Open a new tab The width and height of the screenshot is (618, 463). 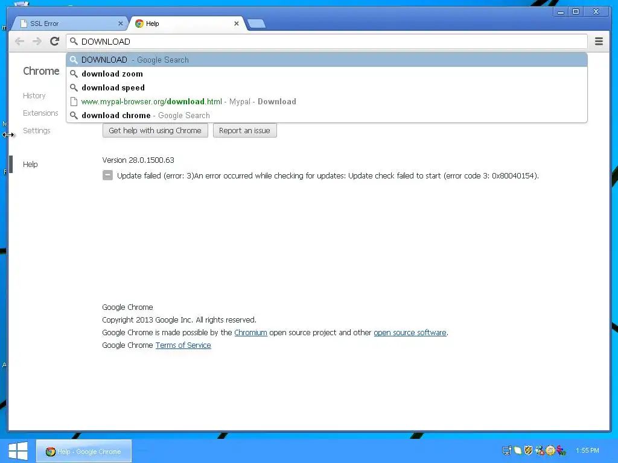pos(256,24)
